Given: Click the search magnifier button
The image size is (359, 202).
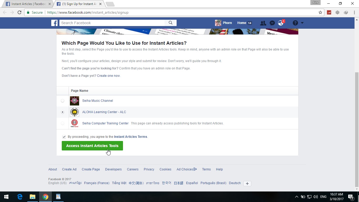Looking at the screenshot, I should point(171,23).
